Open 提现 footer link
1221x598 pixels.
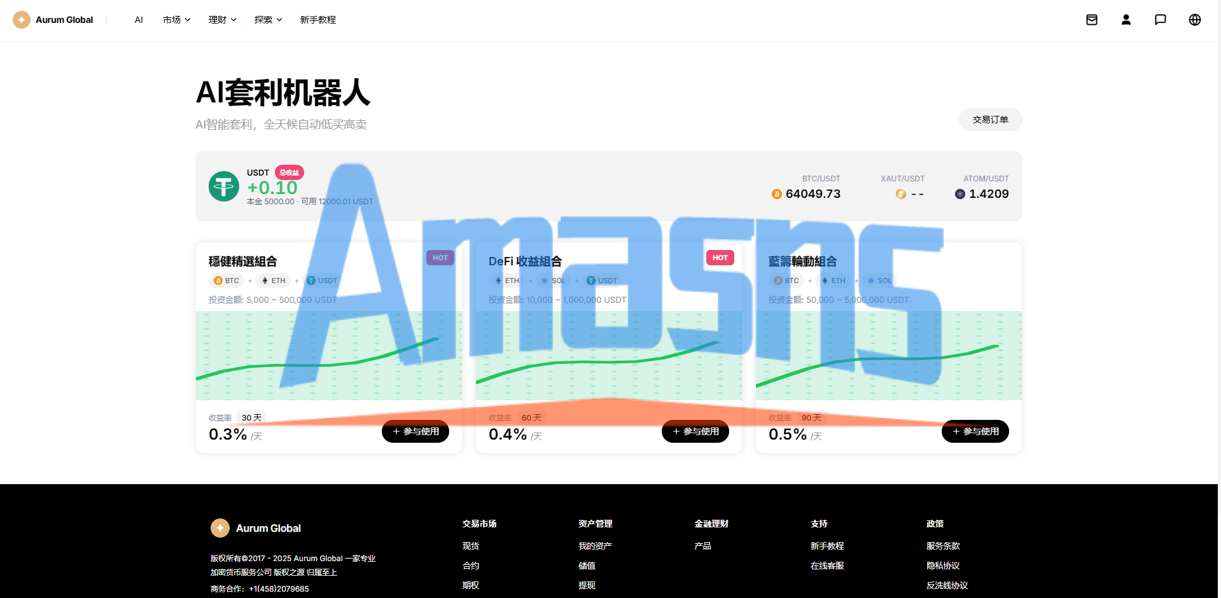(587, 585)
